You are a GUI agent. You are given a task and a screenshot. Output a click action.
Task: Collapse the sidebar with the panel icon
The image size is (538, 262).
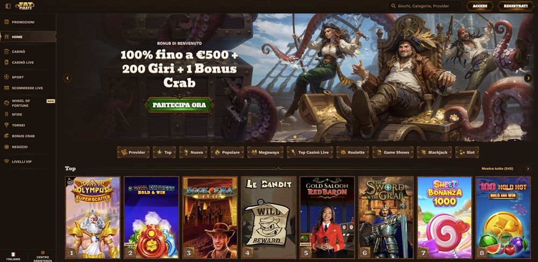click(8, 6)
